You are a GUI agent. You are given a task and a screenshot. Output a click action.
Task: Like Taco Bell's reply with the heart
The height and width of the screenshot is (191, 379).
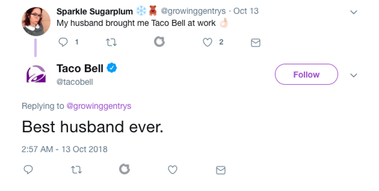point(173,170)
